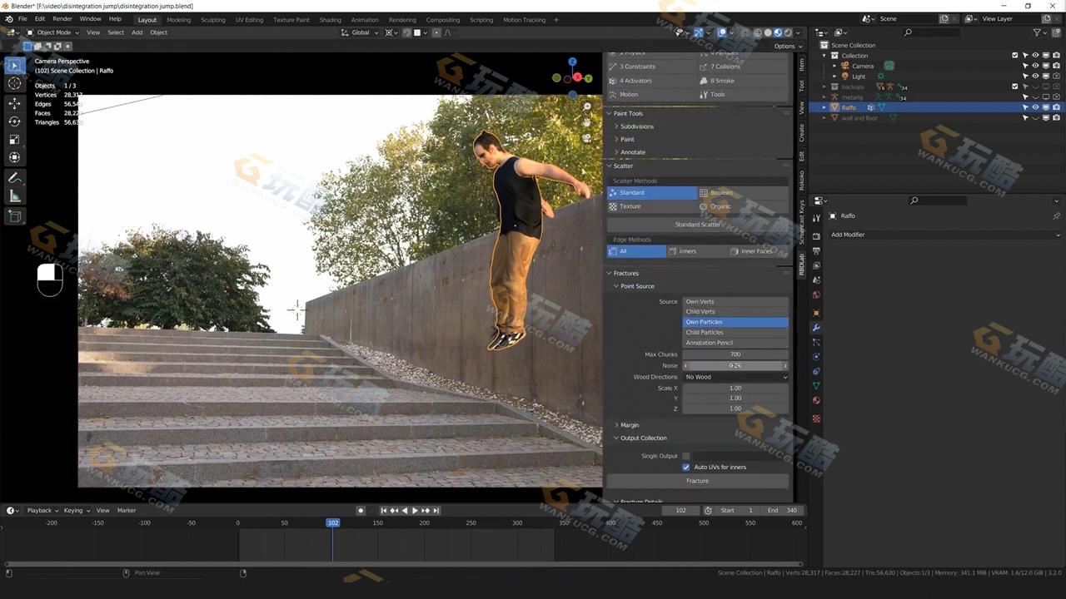
Task: Select the Annotate tool
Action: pyautogui.click(x=14, y=178)
